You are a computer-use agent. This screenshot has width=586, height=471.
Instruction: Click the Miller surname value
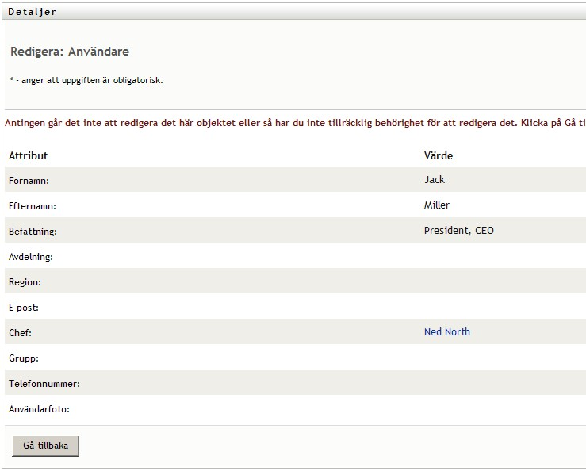coord(437,205)
